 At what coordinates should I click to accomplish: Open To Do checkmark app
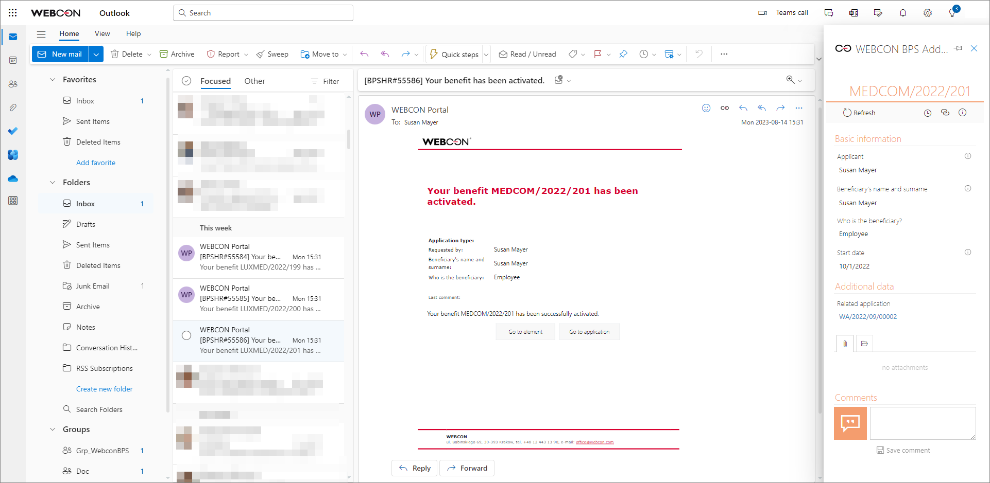pos(13,131)
